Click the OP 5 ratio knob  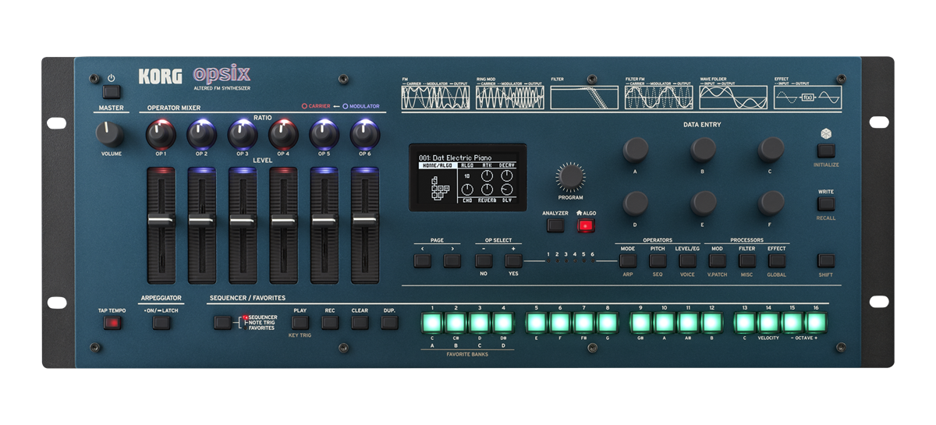324,135
